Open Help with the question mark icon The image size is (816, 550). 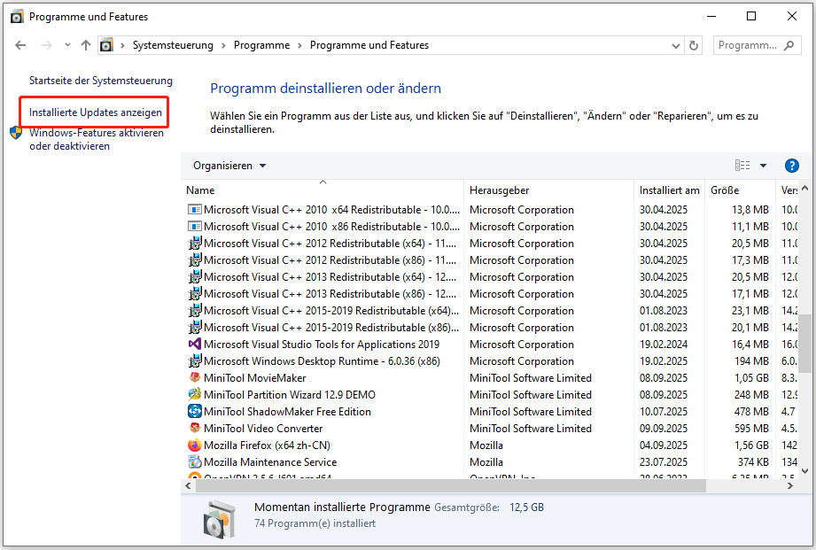point(791,166)
